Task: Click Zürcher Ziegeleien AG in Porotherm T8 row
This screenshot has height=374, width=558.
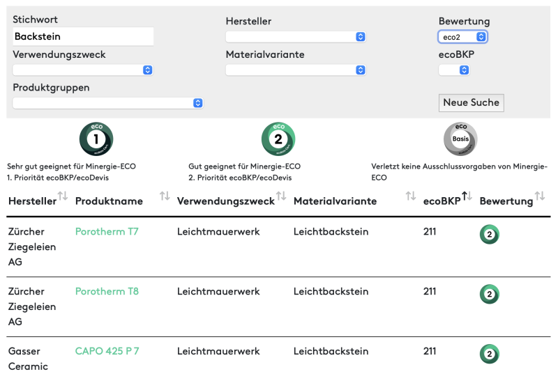Action: coord(32,306)
